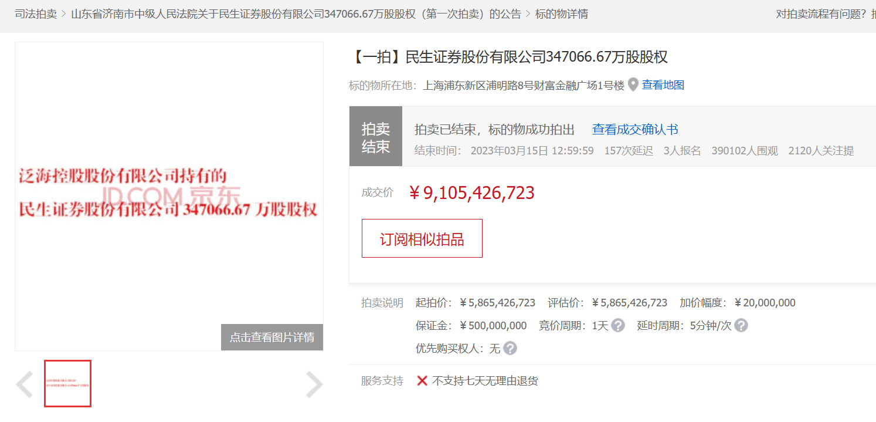The height and width of the screenshot is (422, 876).
Task: Click the 拍卖结束 status badge
Action: (x=376, y=137)
